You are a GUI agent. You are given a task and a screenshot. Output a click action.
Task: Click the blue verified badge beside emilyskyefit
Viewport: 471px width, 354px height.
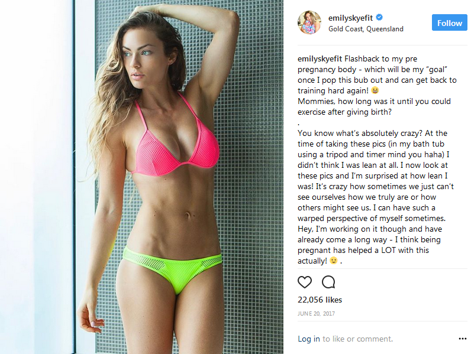tap(379, 17)
